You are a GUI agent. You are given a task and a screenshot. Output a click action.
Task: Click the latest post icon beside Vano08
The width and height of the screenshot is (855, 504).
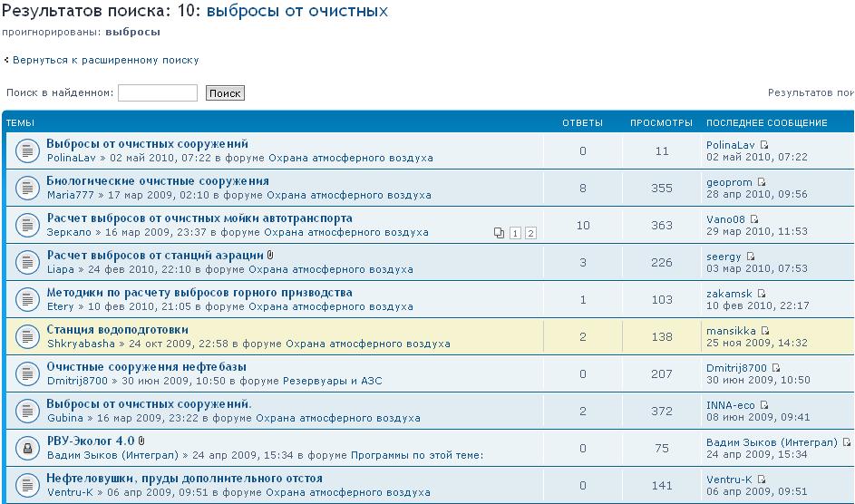pyautogui.click(x=754, y=219)
